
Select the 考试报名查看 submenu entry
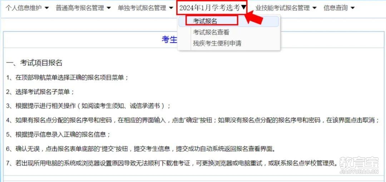(211, 32)
